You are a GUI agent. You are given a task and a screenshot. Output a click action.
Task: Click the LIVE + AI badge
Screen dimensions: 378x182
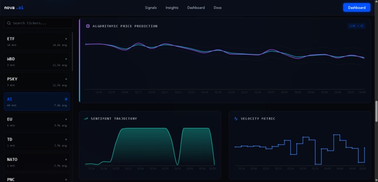[x=356, y=26]
